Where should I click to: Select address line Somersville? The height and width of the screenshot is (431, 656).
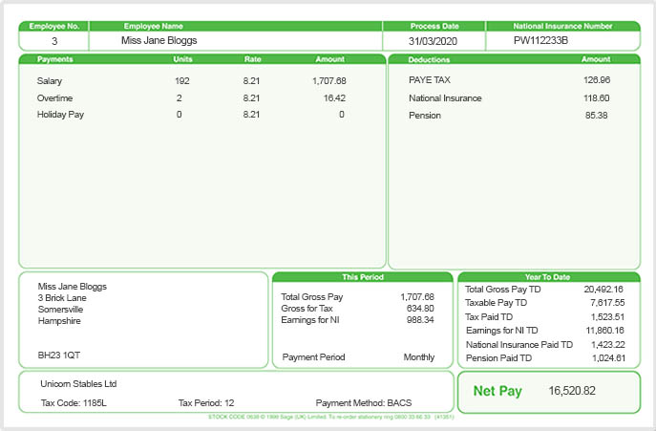60,310
